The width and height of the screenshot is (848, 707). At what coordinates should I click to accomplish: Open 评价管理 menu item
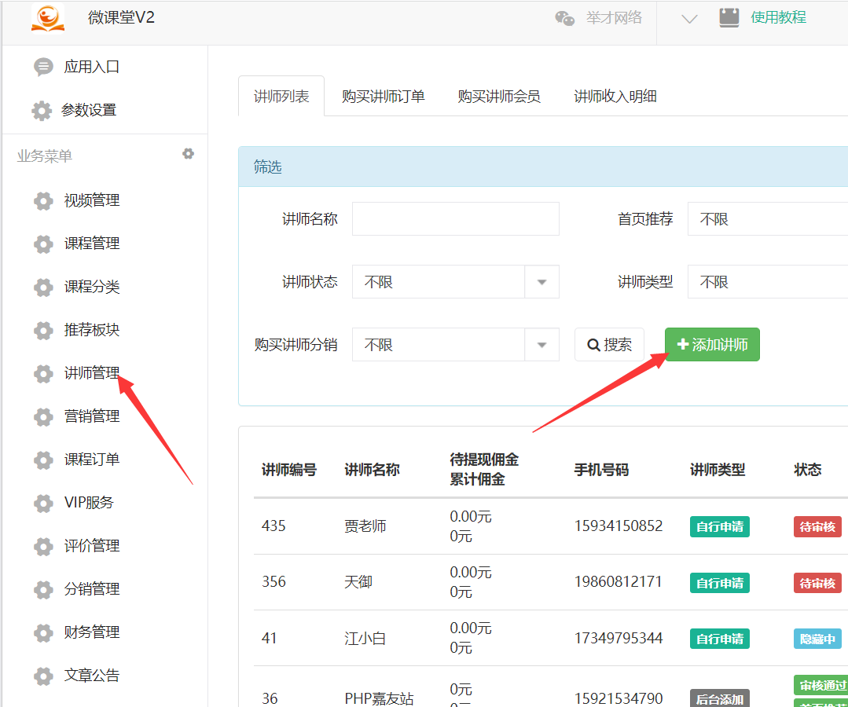click(92, 547)
